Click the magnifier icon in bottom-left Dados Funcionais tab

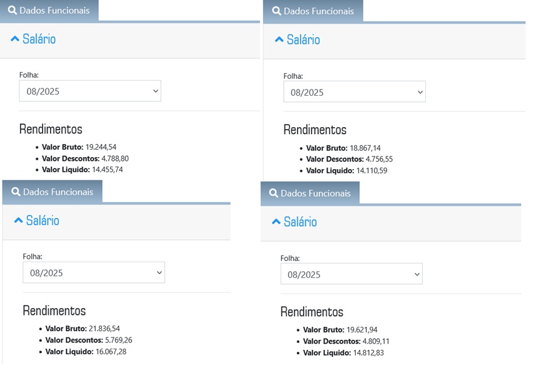coord(16,192)
